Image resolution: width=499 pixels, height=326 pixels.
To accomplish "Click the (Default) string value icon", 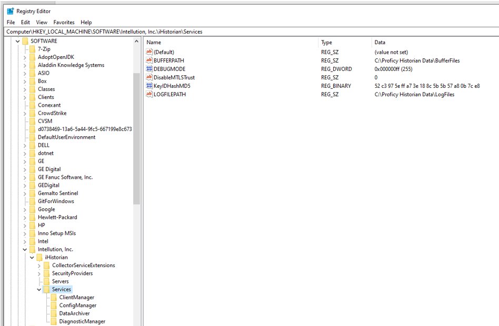I will (149, 52).
